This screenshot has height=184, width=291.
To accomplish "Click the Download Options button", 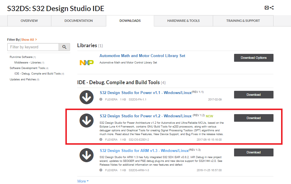I will [254, 58].
